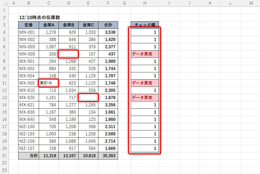
Task: Select the value 1,295 for MX-621
Action: pyautogui.click(x=88, y=105)
